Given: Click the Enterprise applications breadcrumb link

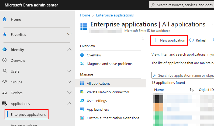Looking at the screenshot, I should click(x=115, y=15).
